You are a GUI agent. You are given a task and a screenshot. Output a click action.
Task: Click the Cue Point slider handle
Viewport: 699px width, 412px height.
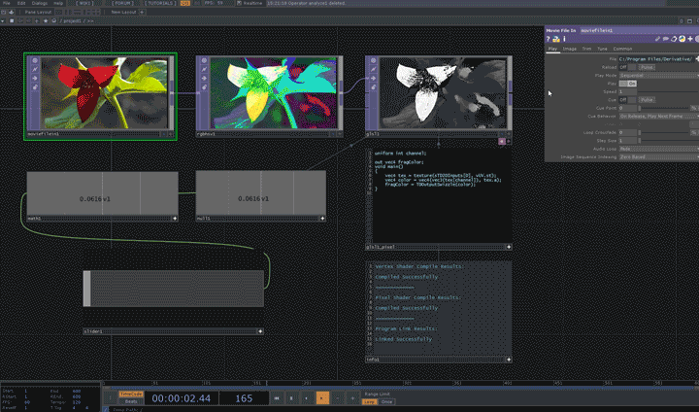coord(639,108)
